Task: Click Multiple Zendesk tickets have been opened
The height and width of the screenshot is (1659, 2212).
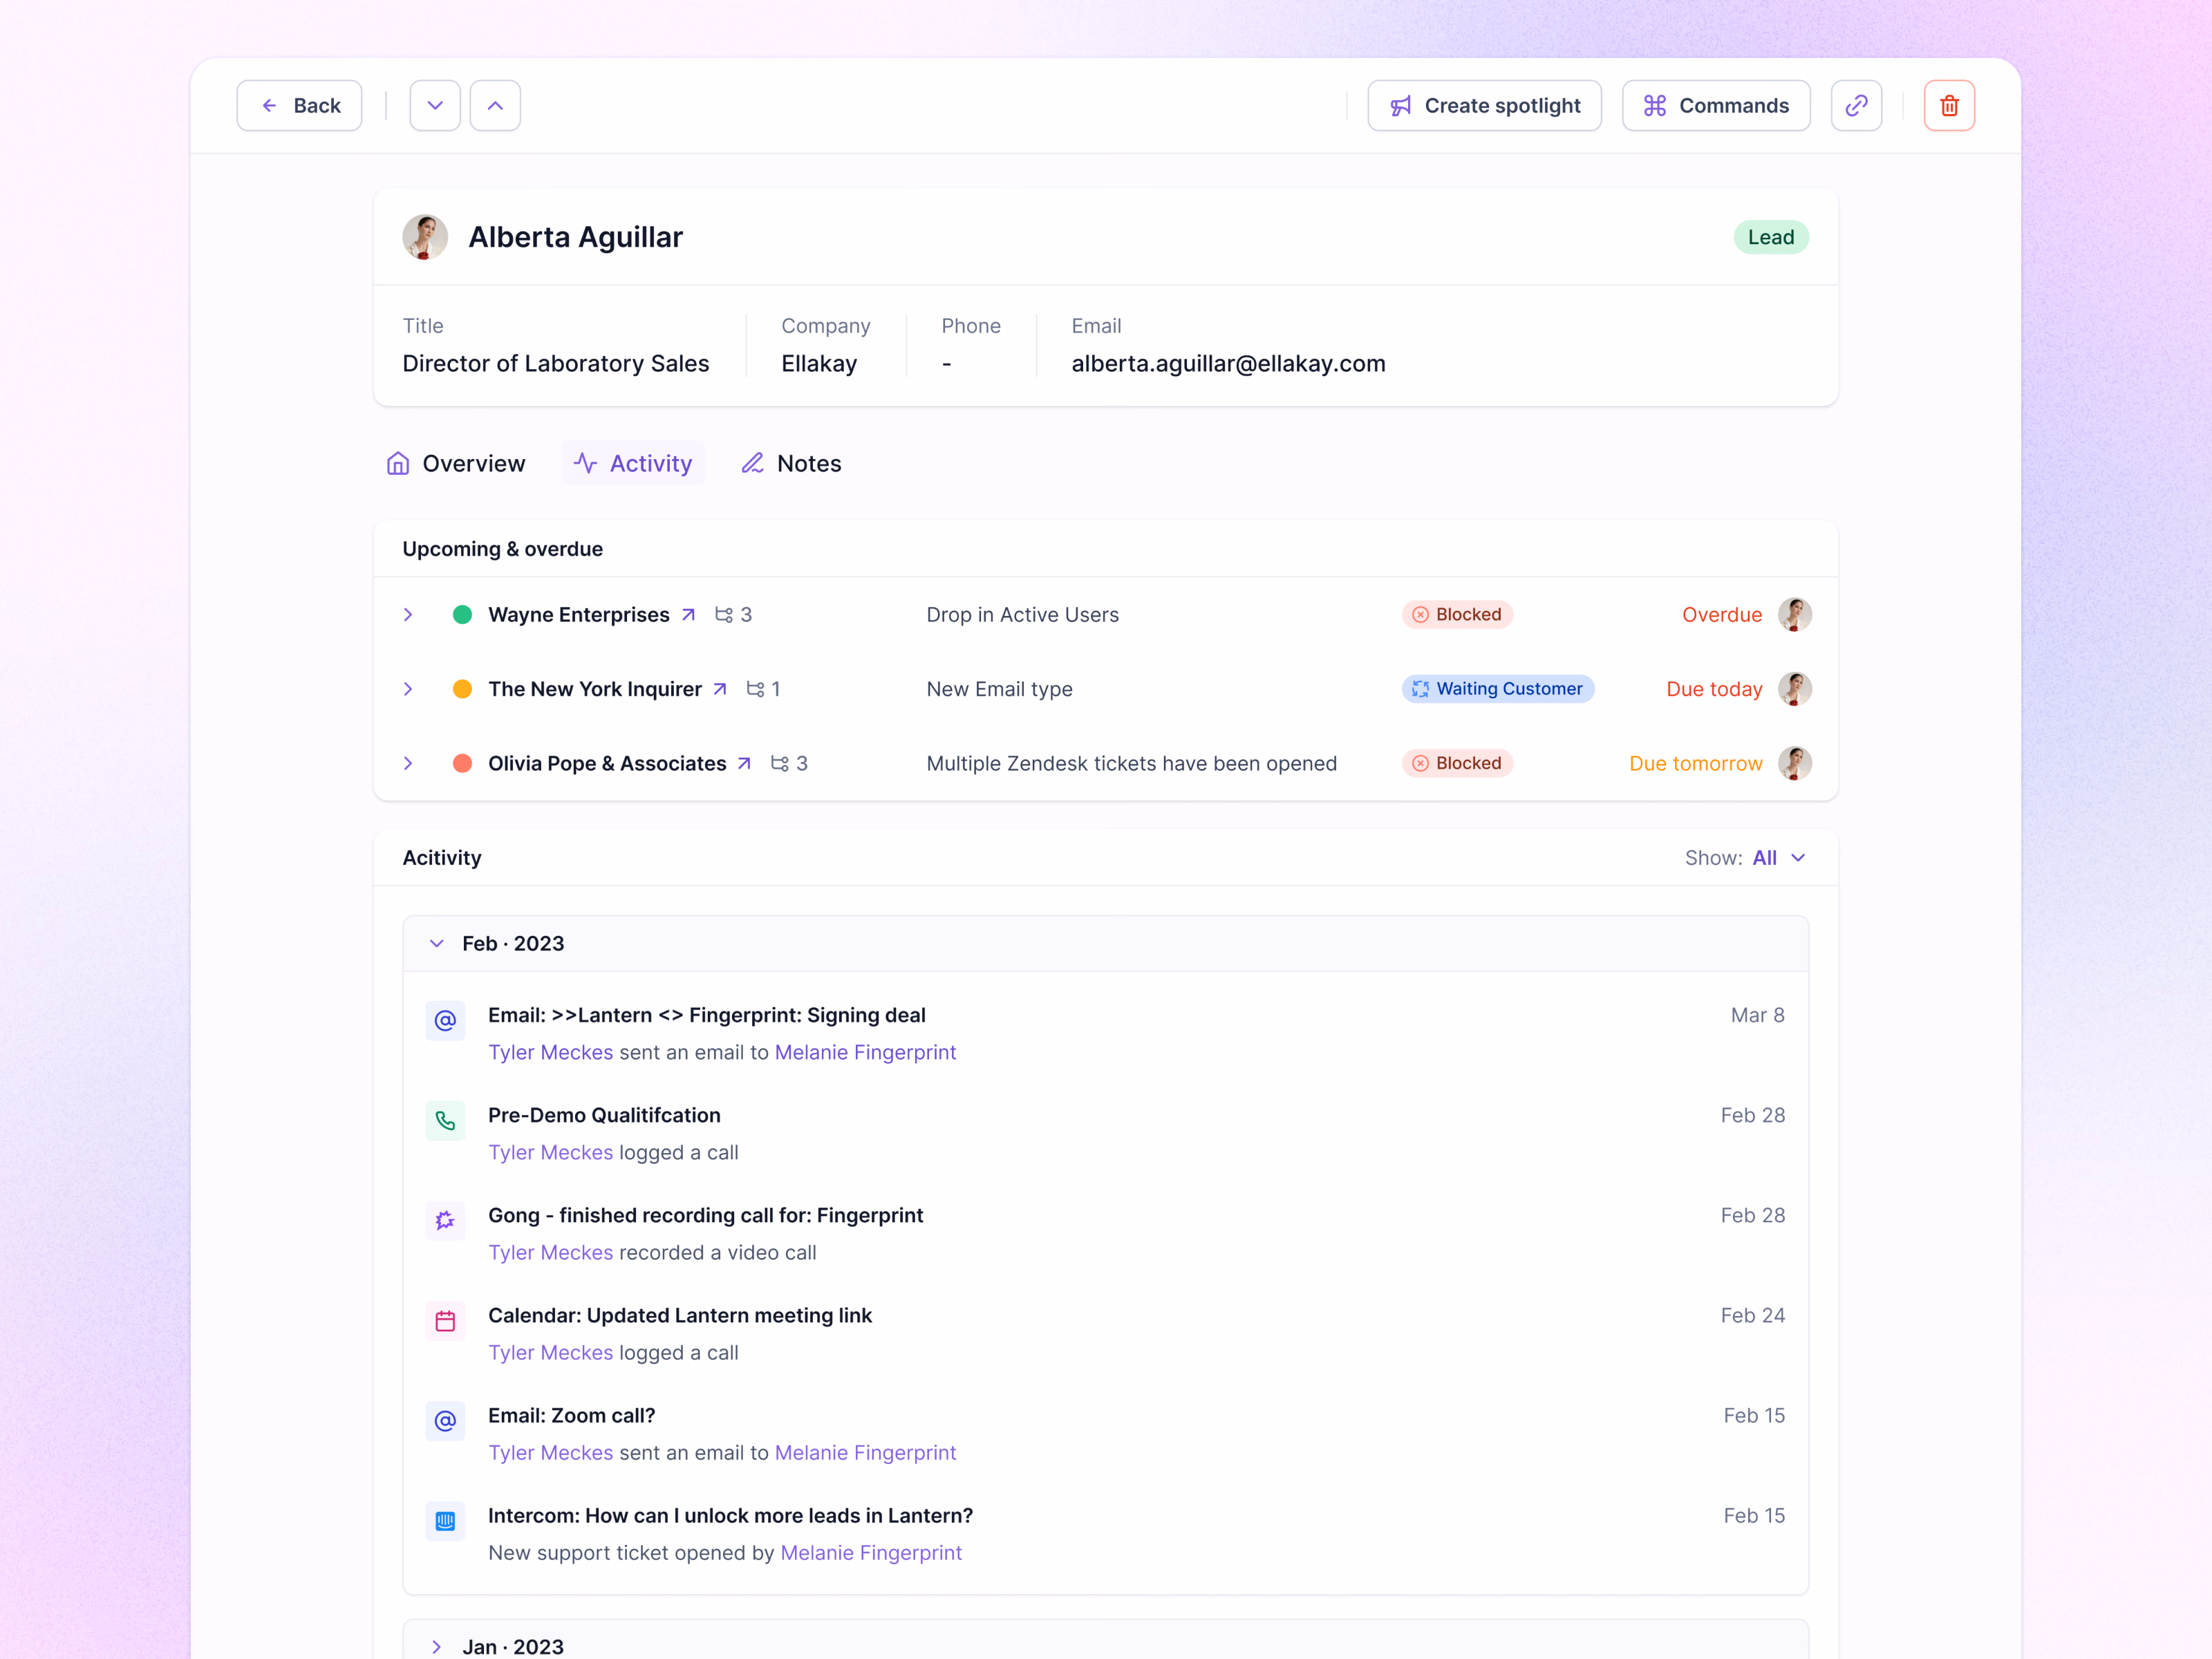Action: click(x=1132, y=763)
